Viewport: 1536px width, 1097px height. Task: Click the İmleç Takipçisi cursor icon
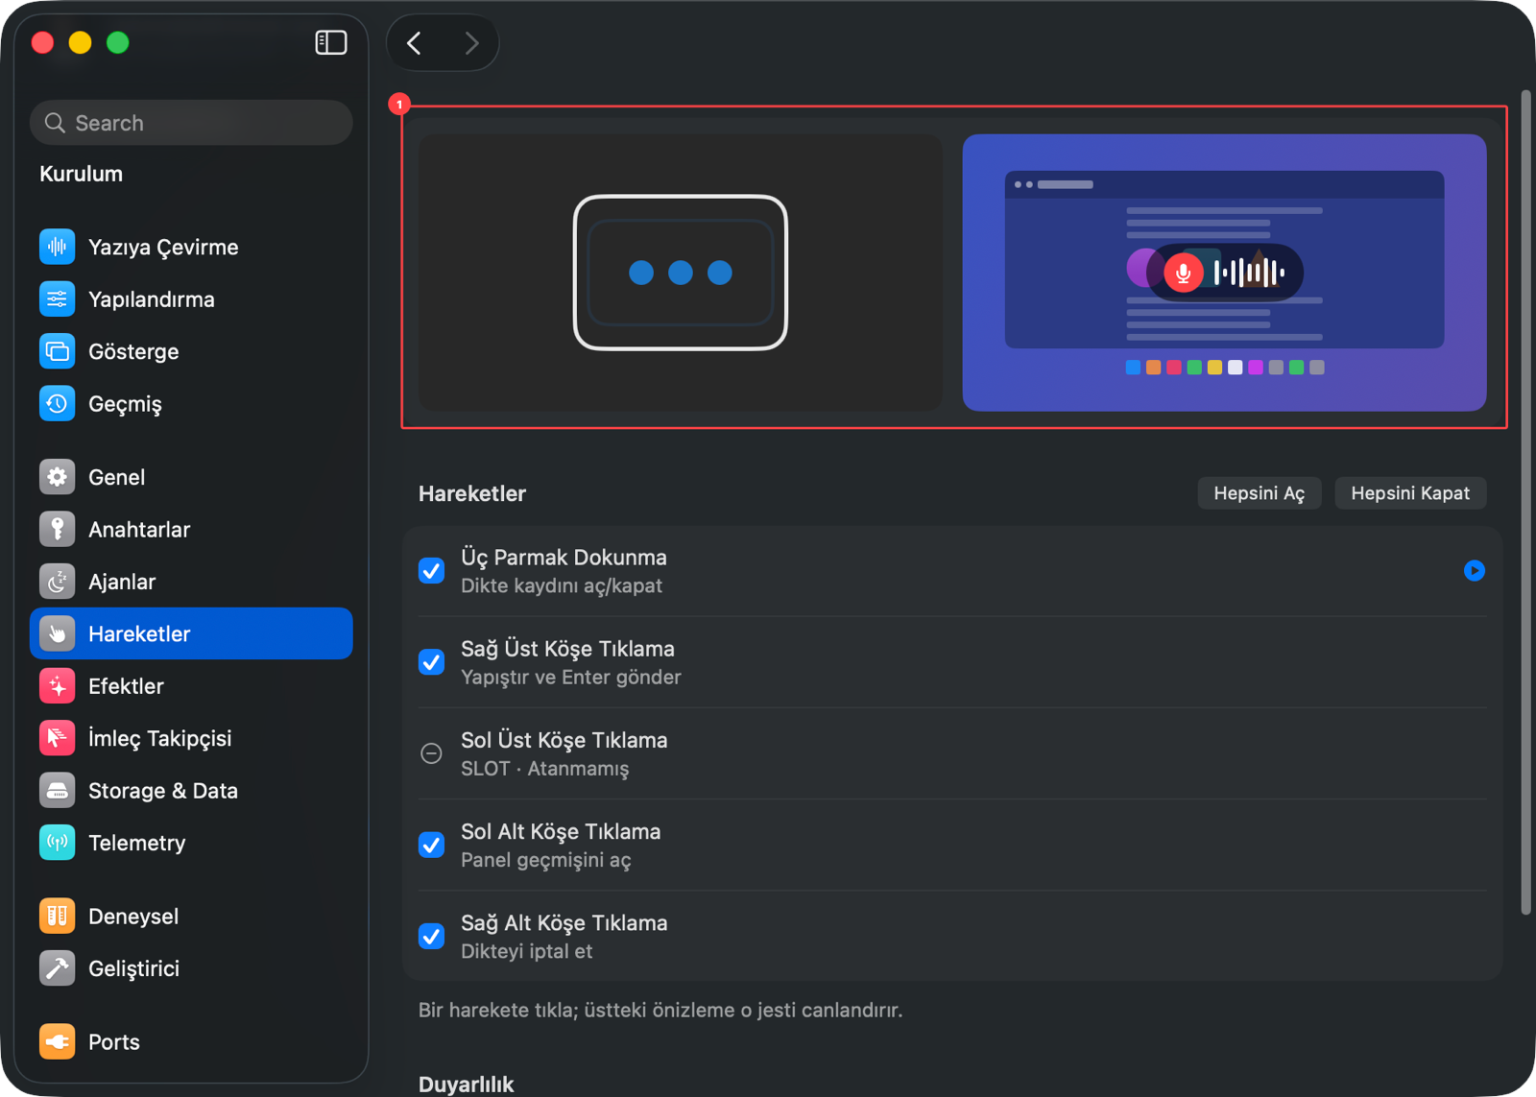57,738
